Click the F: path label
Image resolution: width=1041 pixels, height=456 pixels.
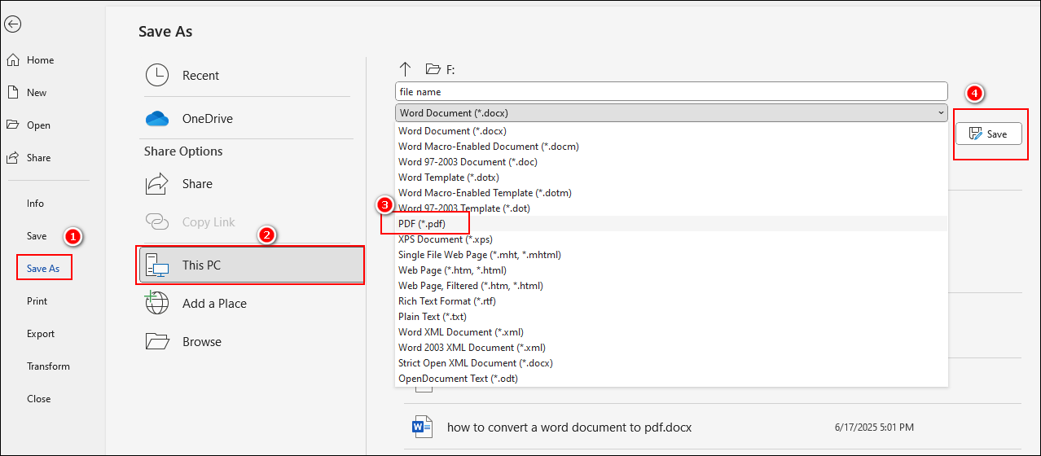coord(450,70)
